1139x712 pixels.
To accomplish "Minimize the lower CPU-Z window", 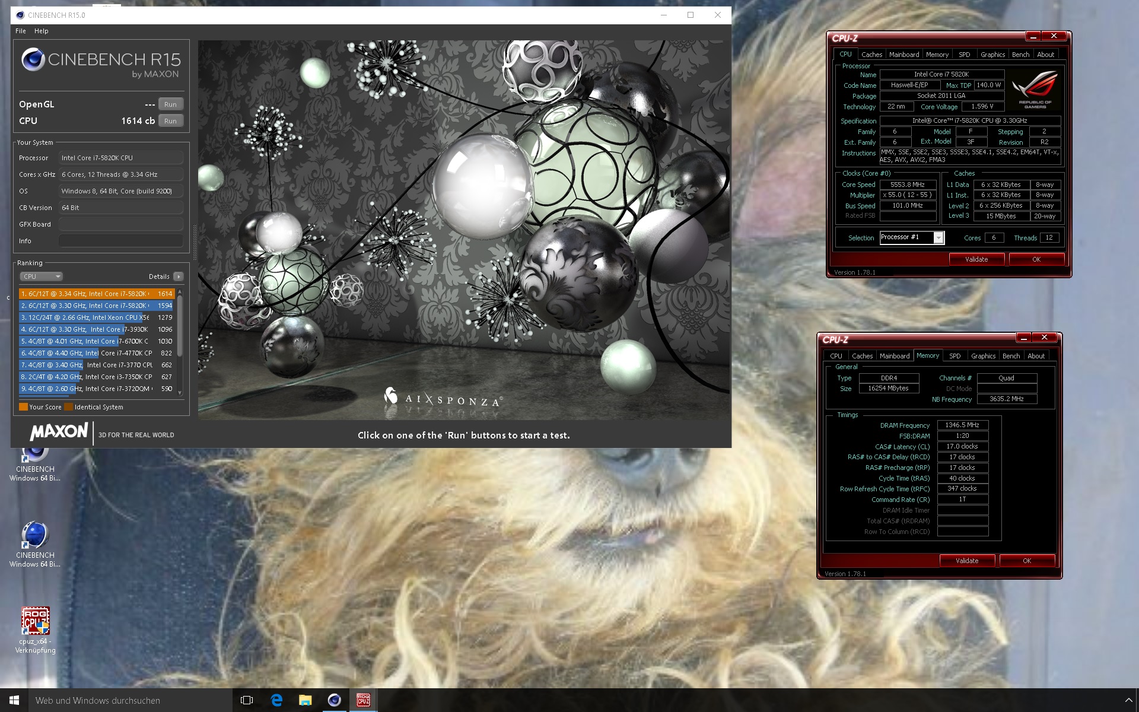I will pyautogui.click(x=1023, y=338).
